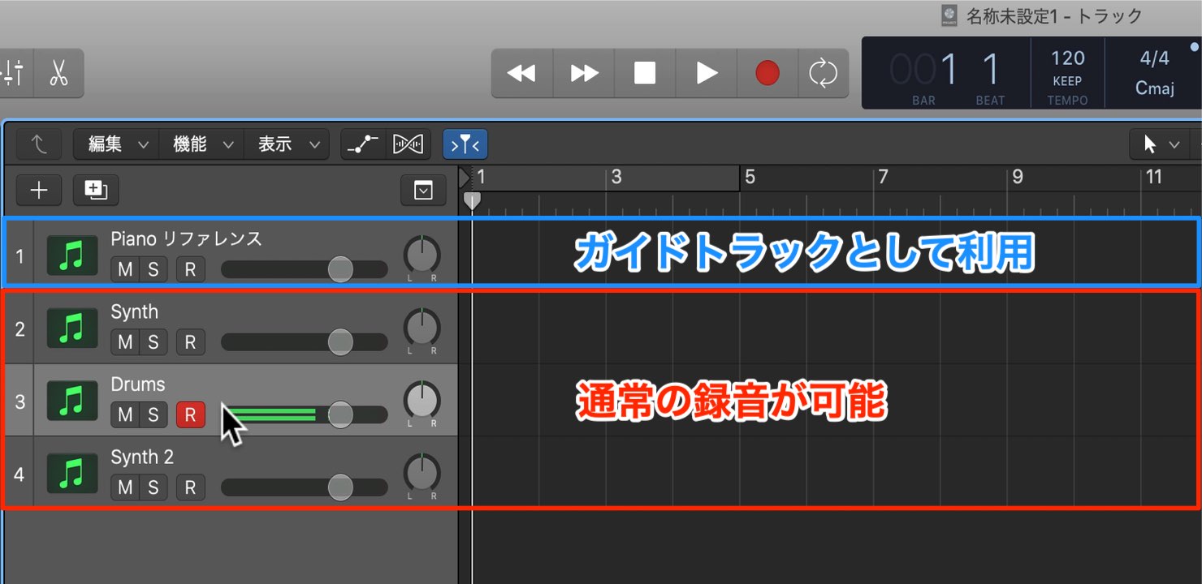The width and height of the screenshot is (1202, 584).
Task: Mute the Synth track
Action: [125, 342]
